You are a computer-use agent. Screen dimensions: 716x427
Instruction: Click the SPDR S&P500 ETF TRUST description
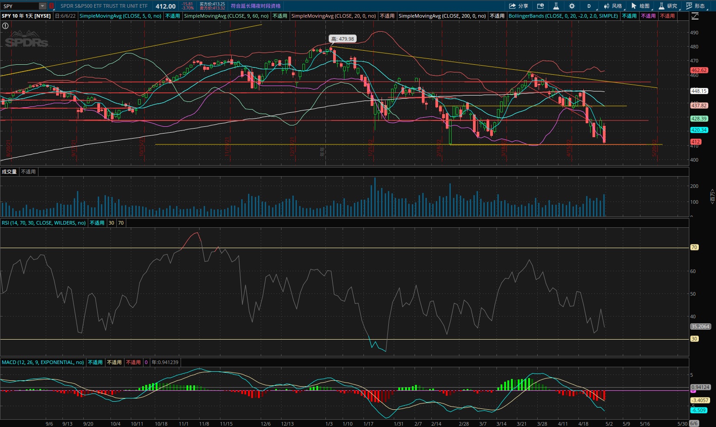[x=104, y=6]
